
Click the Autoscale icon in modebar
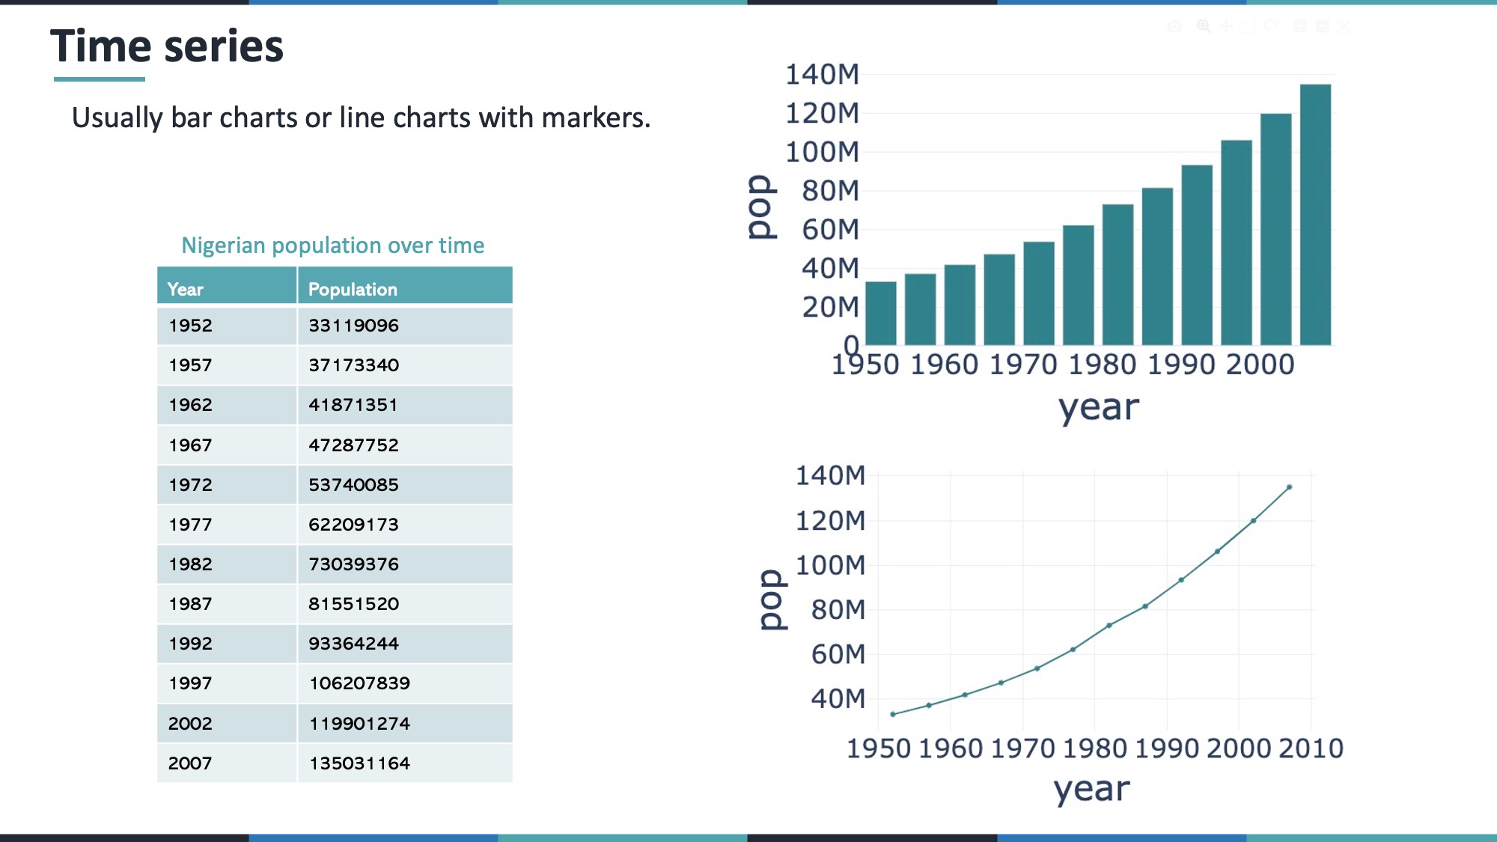tap(1344, 26)
